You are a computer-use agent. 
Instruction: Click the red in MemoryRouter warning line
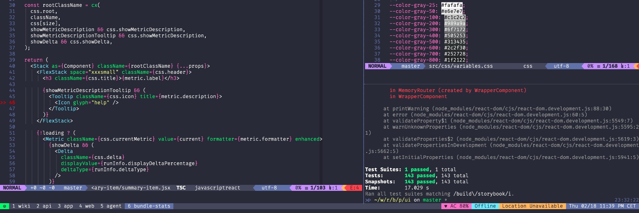(458, 90)
